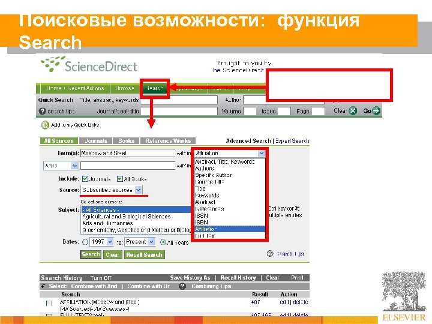Click Combine with And link
Image resolution: width=432 pixels, height=324 pixels.
click(x=94, y=286)
